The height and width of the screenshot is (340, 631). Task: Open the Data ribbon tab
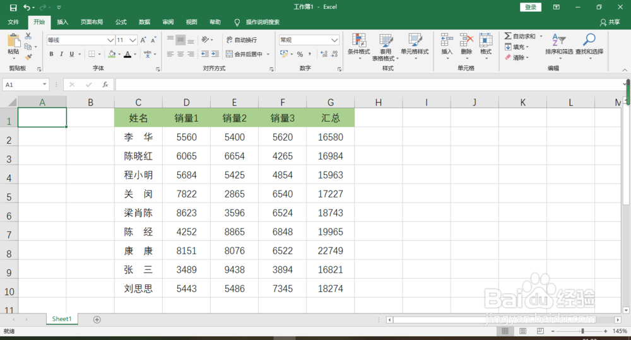click(144, 22)
